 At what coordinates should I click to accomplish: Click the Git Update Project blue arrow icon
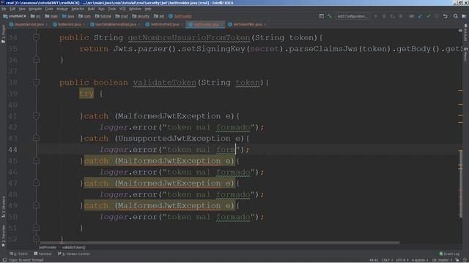tap(420, 16)
